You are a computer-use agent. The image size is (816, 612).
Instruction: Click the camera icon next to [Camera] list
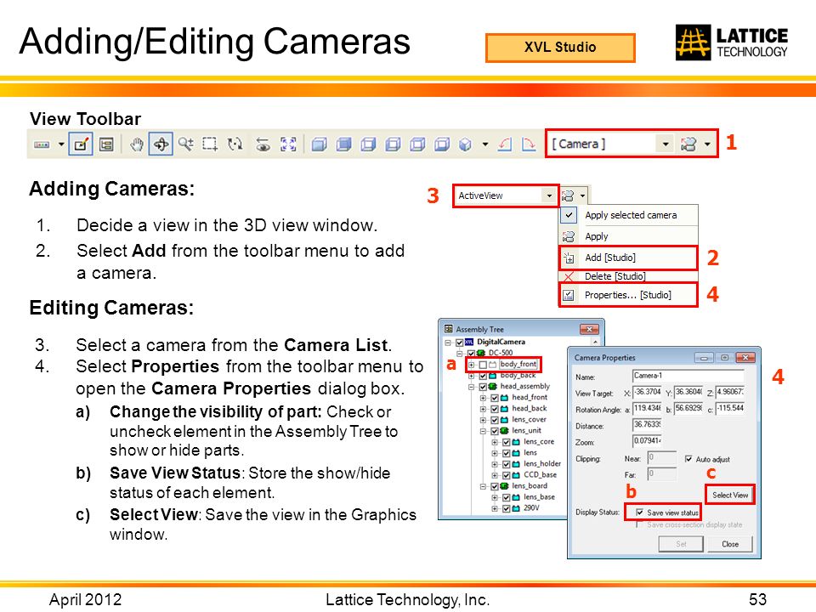[x=688, y=144]
